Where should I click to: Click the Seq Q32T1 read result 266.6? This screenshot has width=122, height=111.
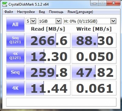click(x=48, y=40)
